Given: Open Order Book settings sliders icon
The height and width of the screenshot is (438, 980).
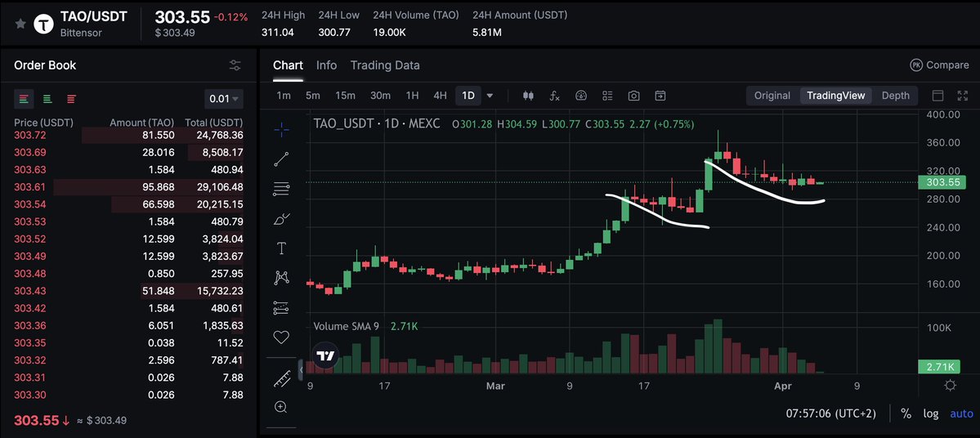Looking at the screenshot, I should pos(235,65).
